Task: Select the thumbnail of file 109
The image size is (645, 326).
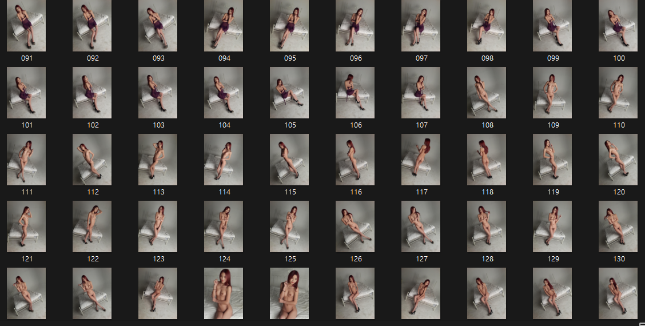Action: (552, 93)
